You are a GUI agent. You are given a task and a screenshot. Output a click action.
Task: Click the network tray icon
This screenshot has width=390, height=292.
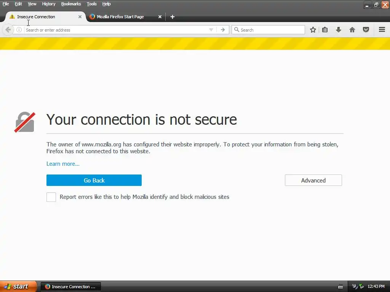[x=361, y=287]
